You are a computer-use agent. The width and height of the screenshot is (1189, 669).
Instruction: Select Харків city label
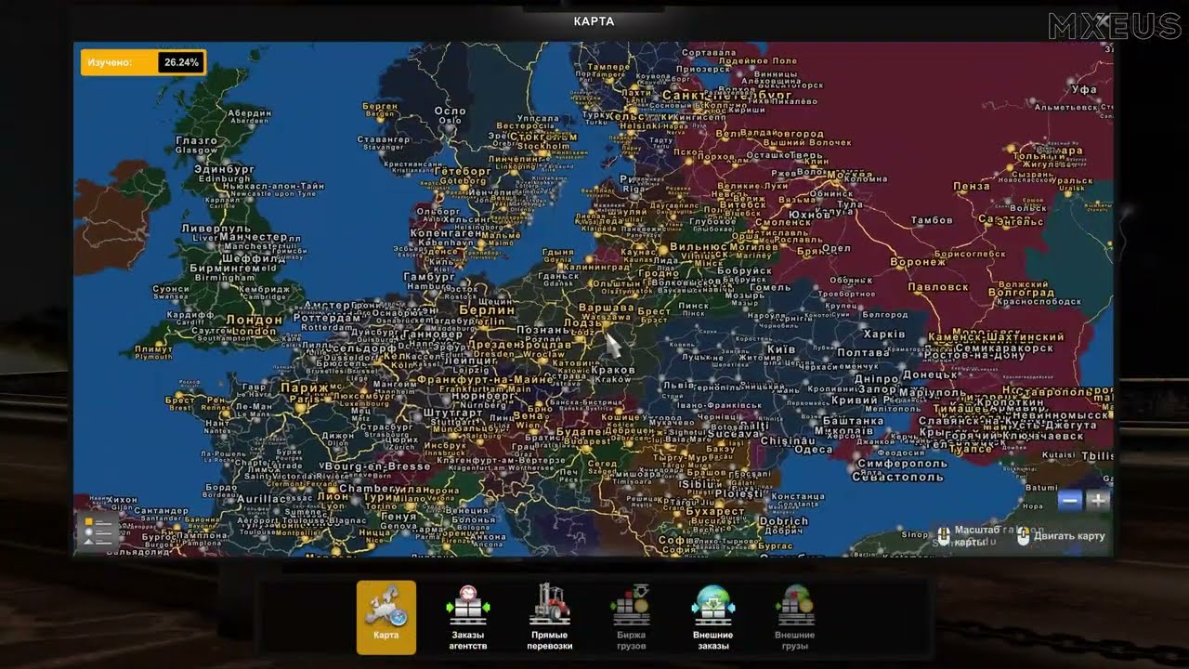[x=884, y=334]
